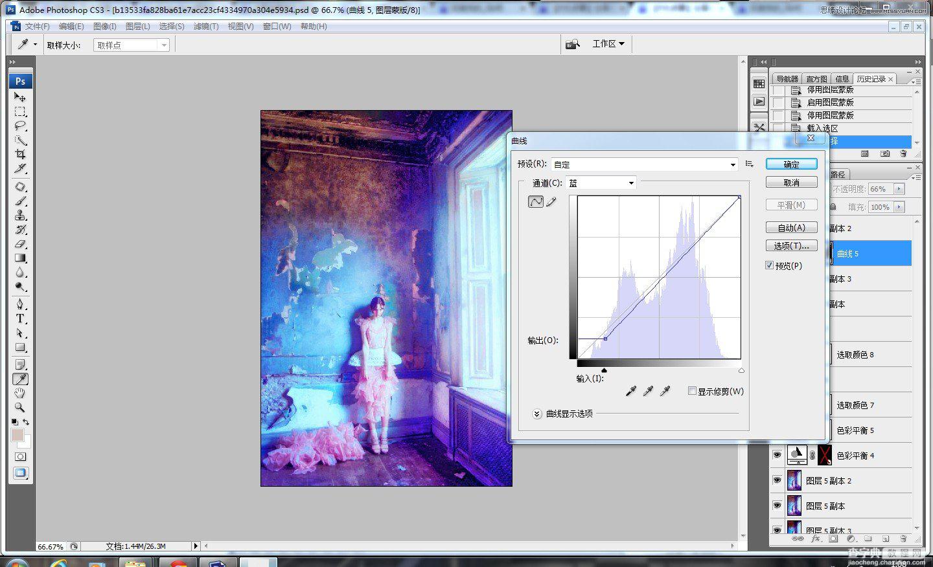This screenshot has width=933, height=567.
Task: Confirm Curves with 确定 button
Action: (x=791, y=164)
